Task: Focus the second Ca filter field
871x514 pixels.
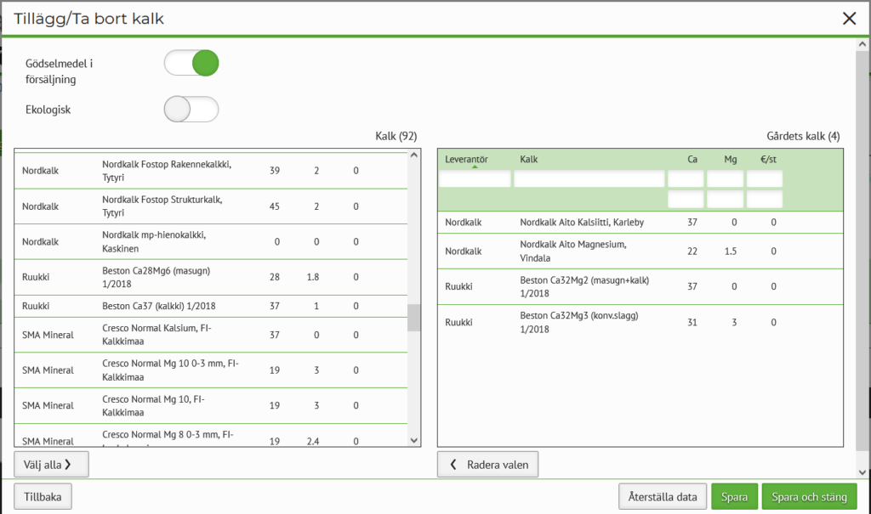Action: (x=686, y=199)
